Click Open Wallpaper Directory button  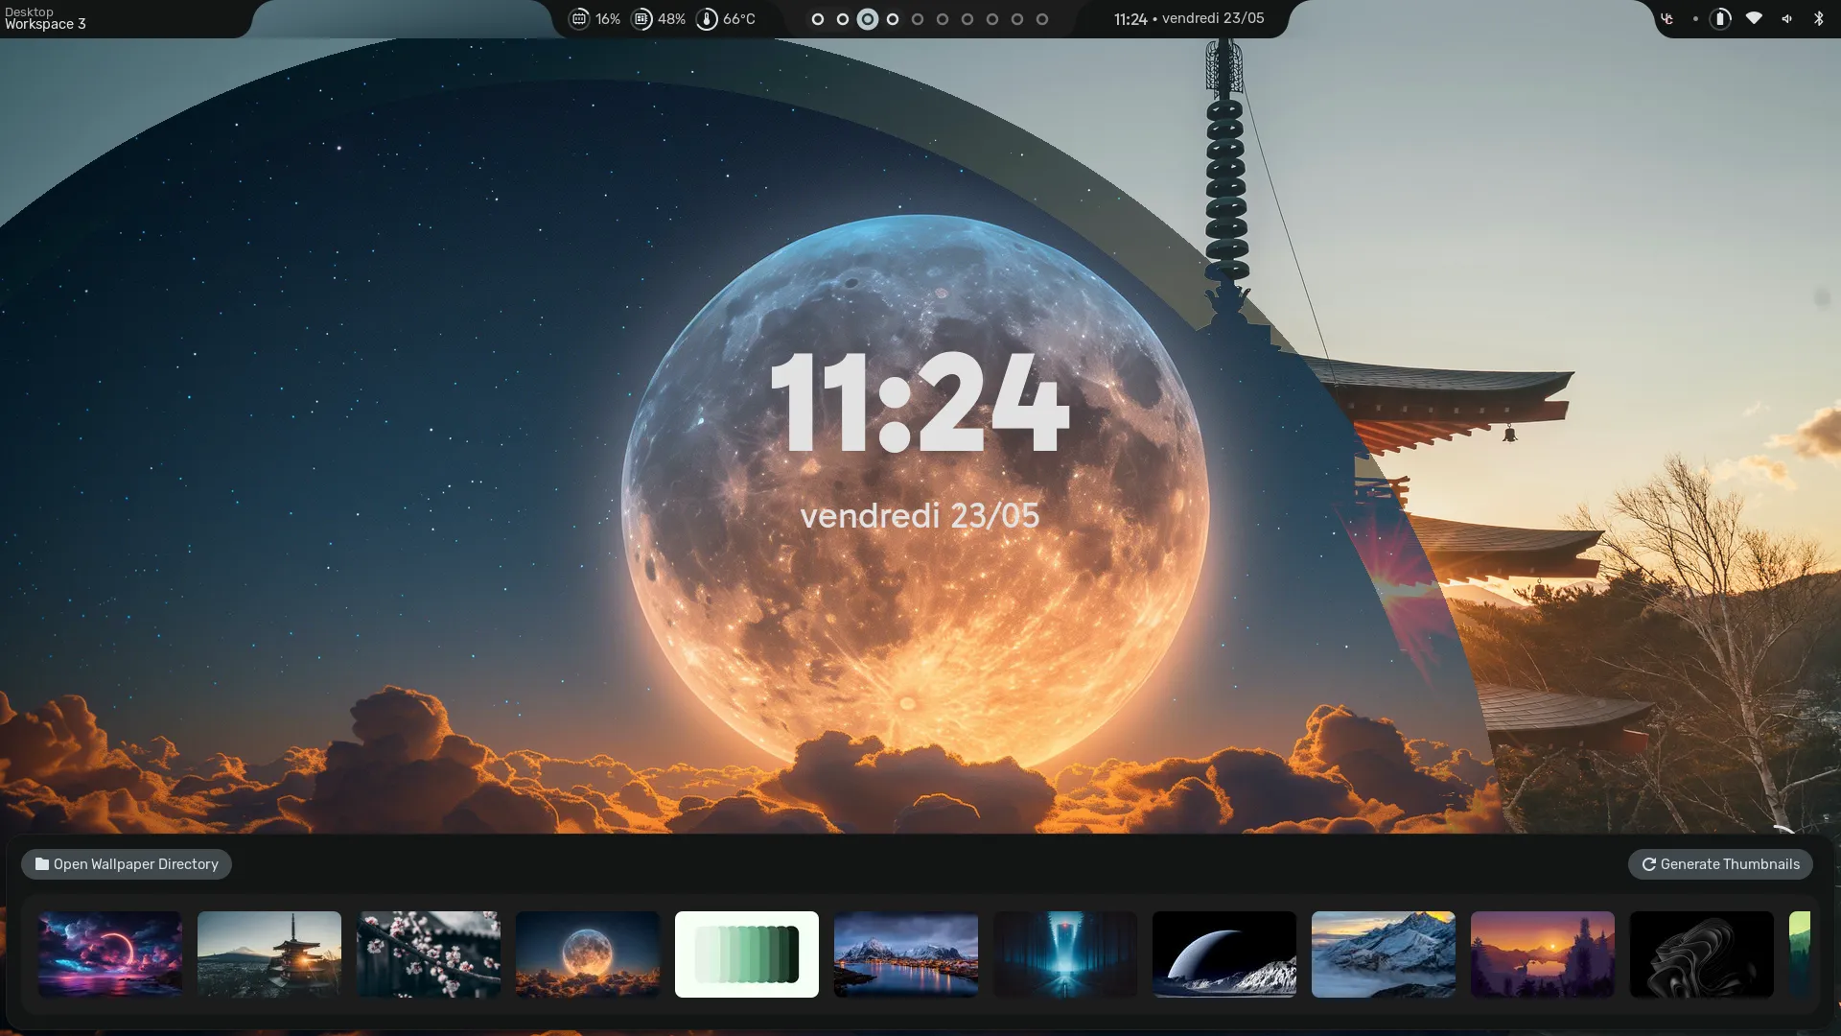[127, 864]
